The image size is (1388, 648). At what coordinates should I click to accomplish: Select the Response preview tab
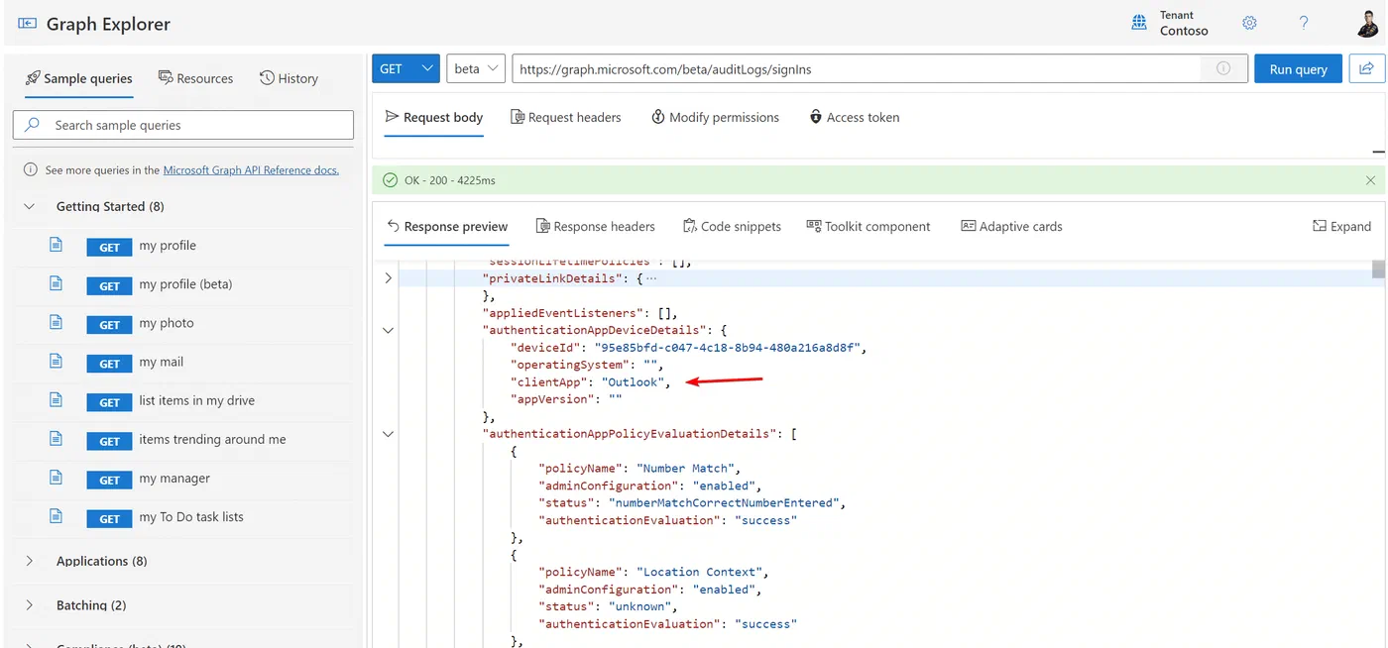[446, 226]
